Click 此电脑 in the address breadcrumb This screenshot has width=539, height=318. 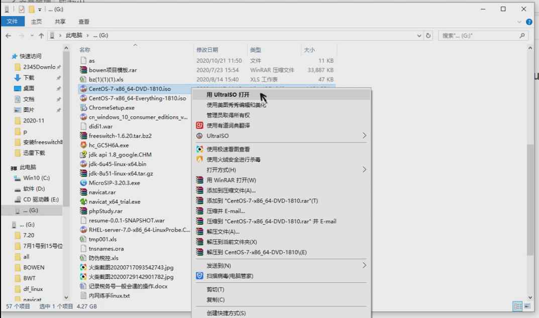coord(74,36)
